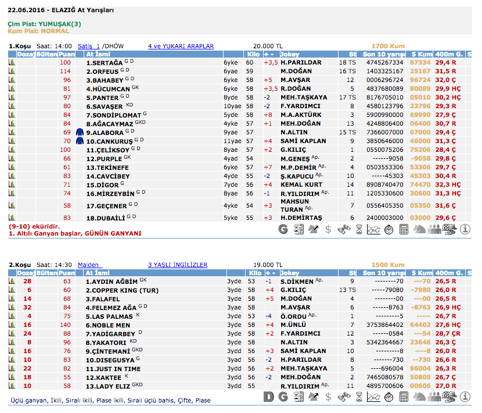Click the info icon under race 1
482x413 pixels.
(465, 230)
